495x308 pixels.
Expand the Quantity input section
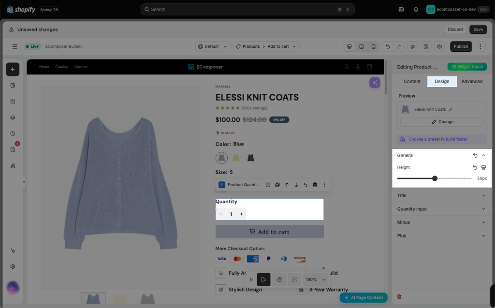point(442,209)
